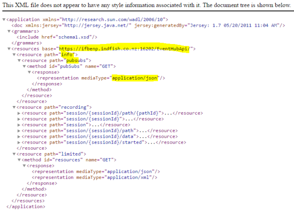Collapse the resource path="pubsubs" node
The width and height of the screenshot is (294, 212).
click(x=19, y=61)
